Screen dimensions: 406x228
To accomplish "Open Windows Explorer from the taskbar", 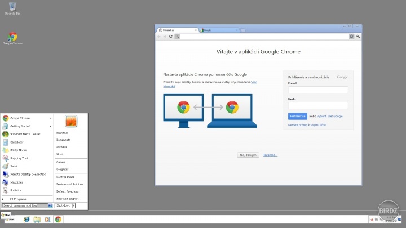I will tap(37, 220).
